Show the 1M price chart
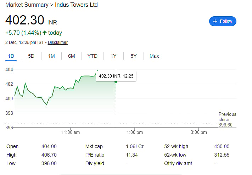 [51, 56]
